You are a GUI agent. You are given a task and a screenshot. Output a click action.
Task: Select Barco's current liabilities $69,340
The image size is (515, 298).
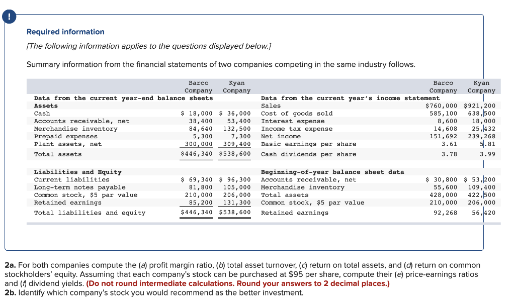(197, 179)
